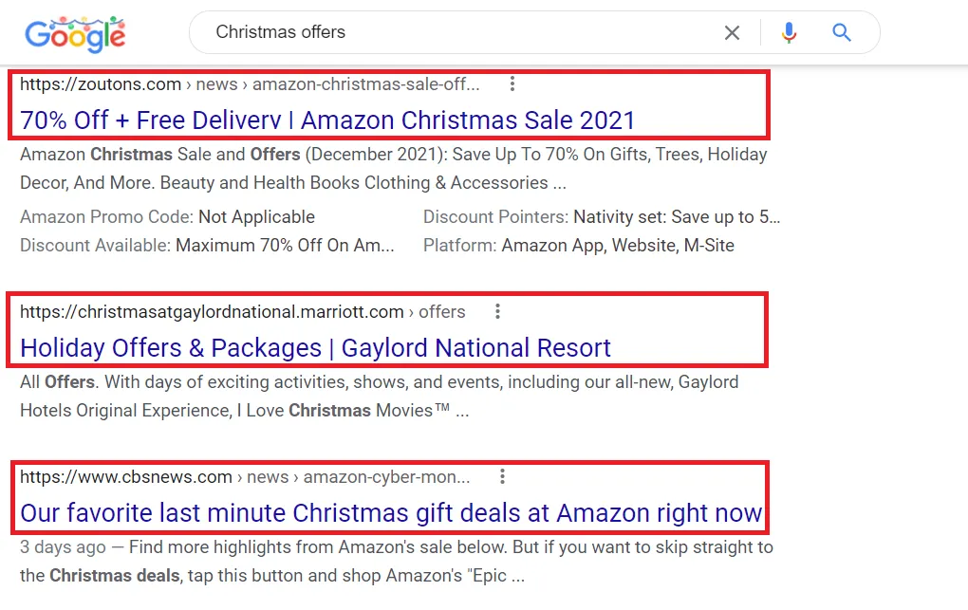This screenshot has height=610, width=968.
Task: Click the Google logo
Action: 75,34
